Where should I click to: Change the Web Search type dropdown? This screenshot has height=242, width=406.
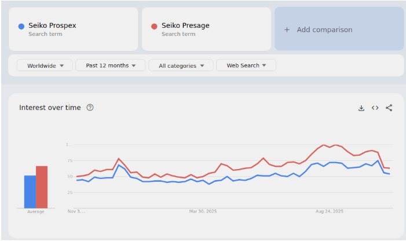click(246, 65)
